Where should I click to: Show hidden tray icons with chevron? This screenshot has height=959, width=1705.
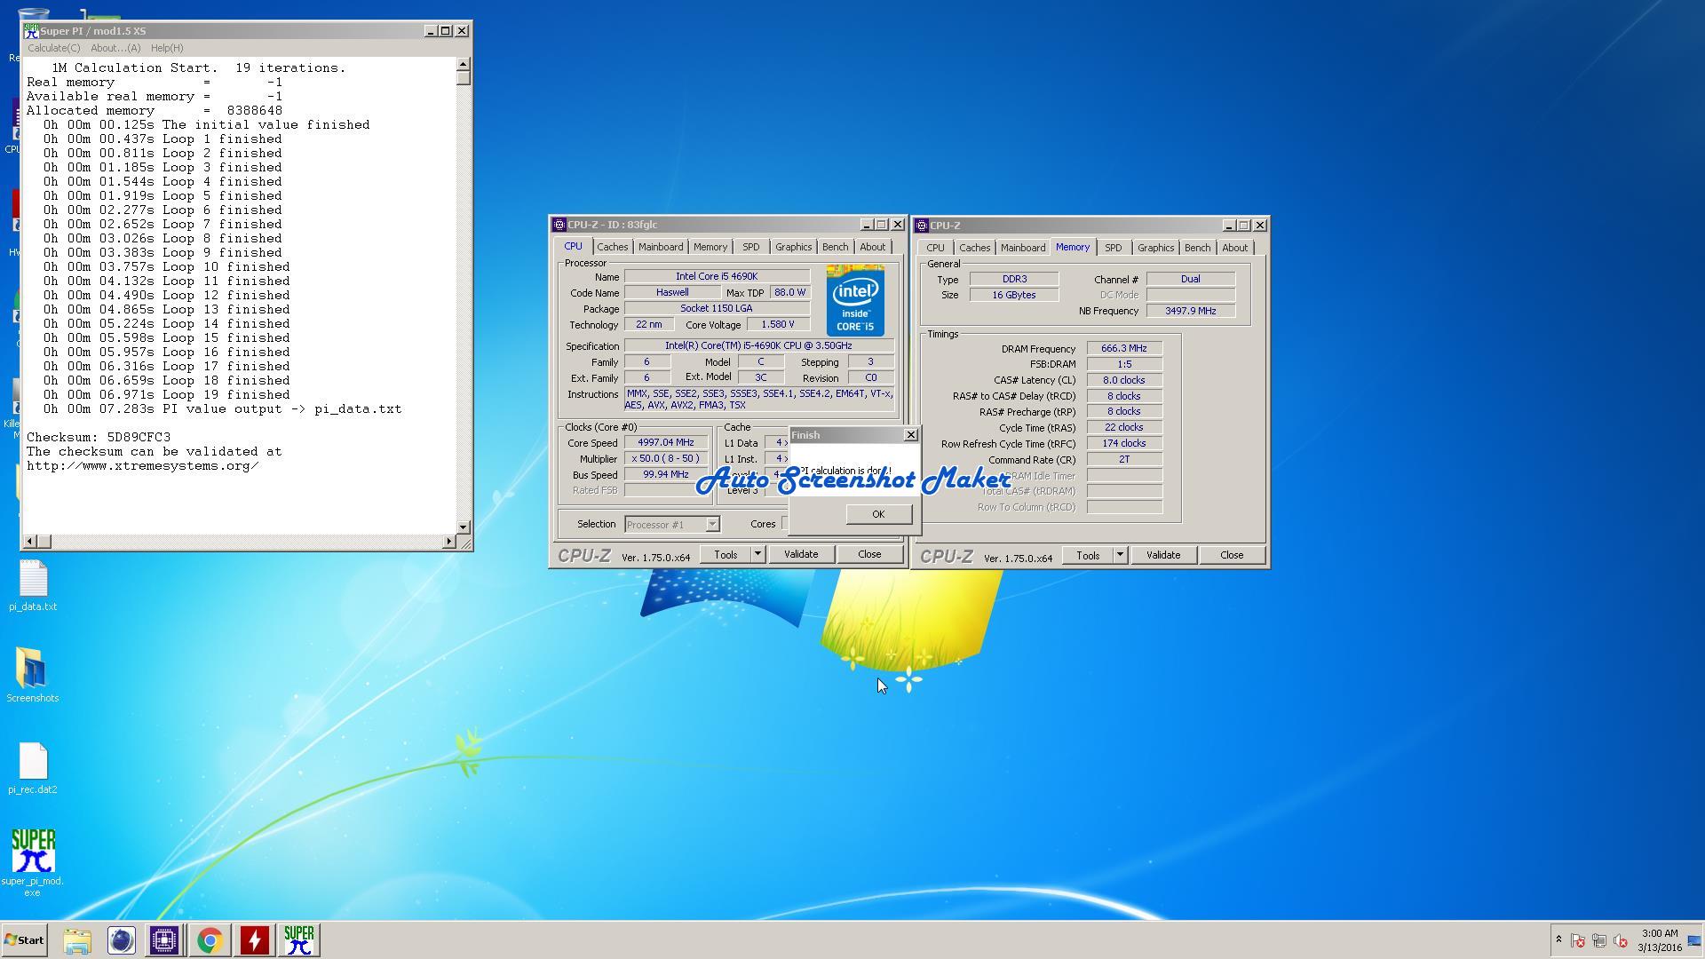click(x=1558, y=939)
